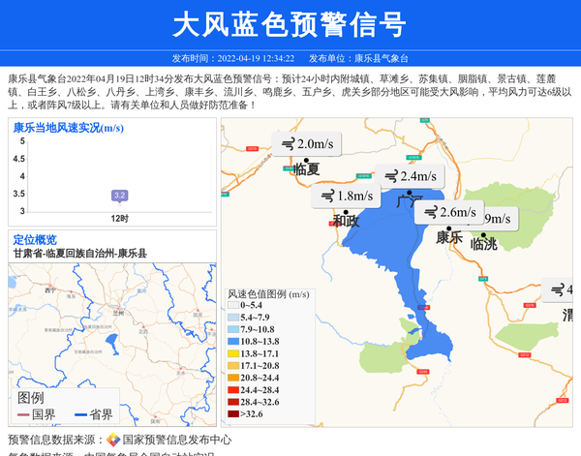Click the 定位概览 section heading

click(35, 240)
